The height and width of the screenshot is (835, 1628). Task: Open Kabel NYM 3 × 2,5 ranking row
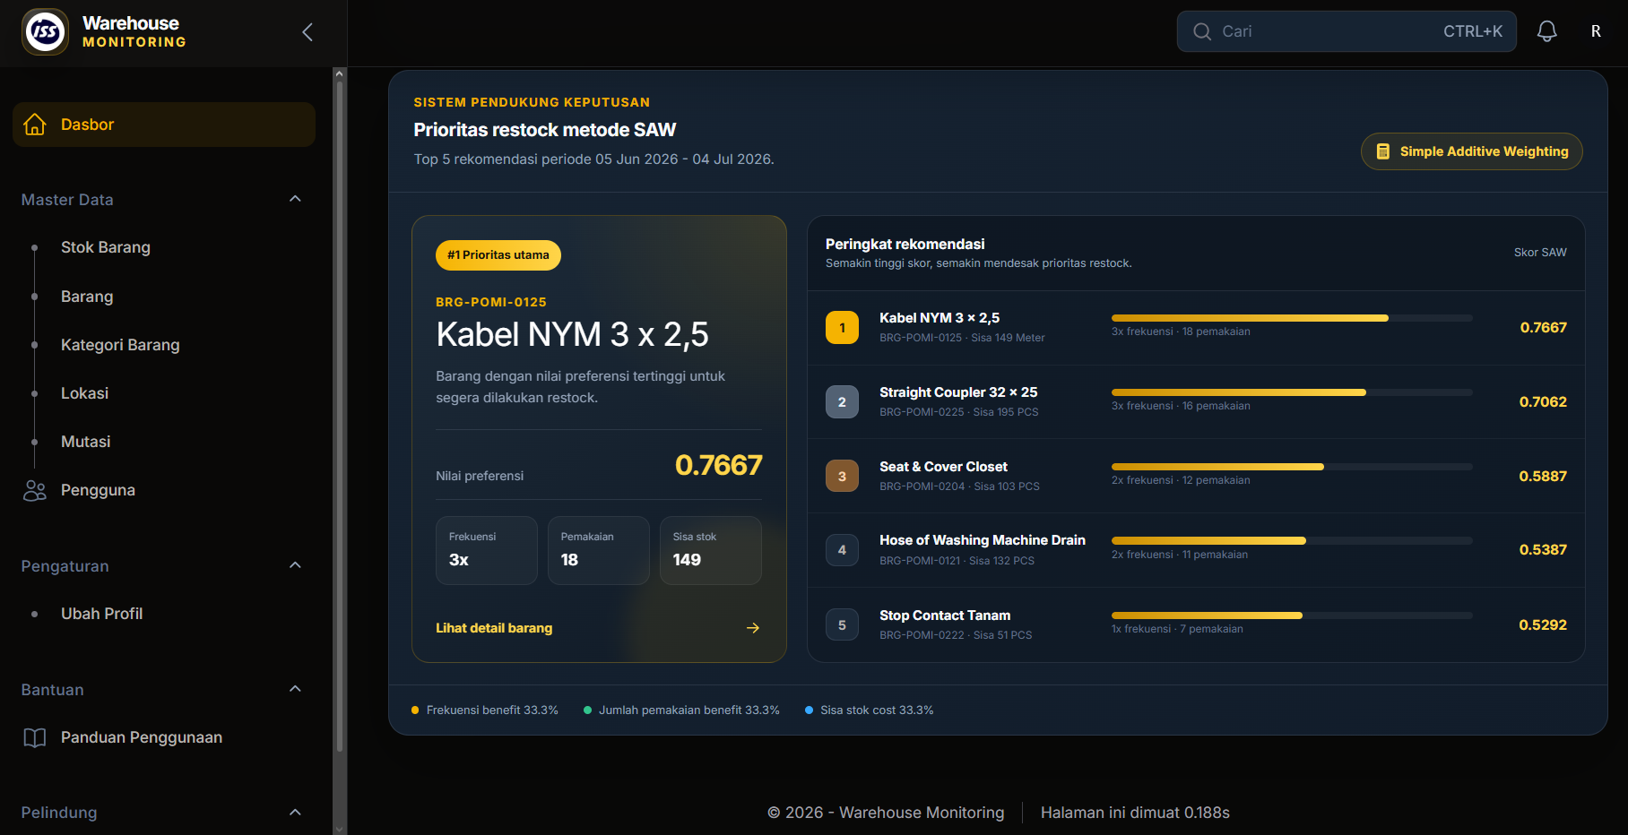1196,328
